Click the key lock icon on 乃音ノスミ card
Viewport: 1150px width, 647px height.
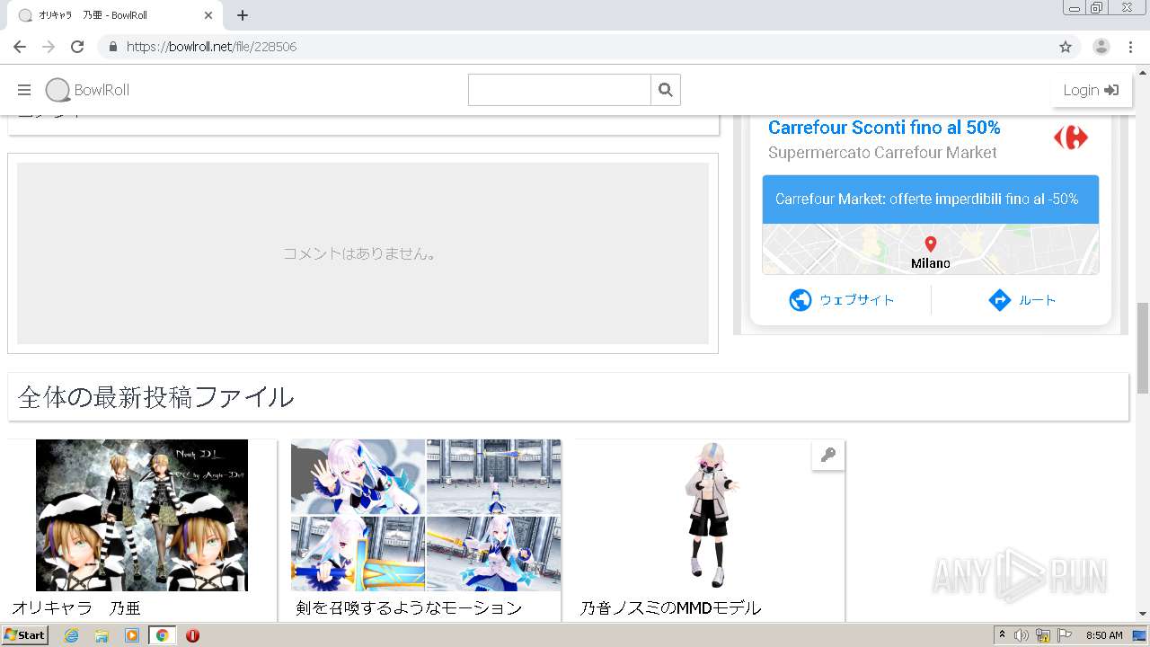[828, 455]
